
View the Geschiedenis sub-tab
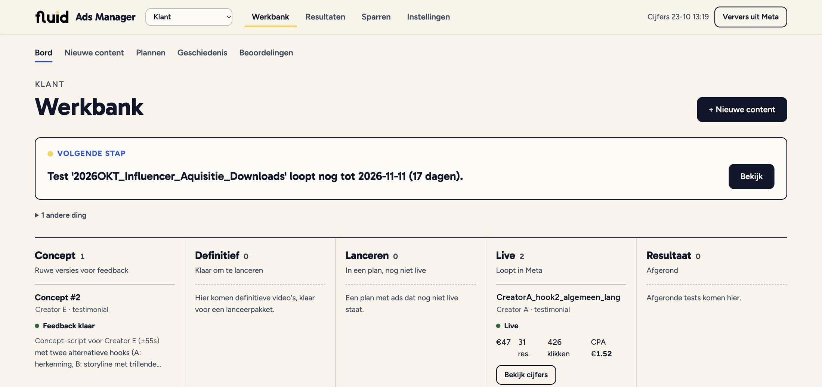point(202,53)
